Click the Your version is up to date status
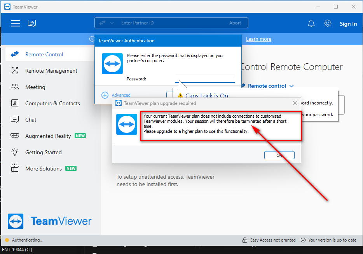Screen dimensions: 363x254 (x=332, y=240)
